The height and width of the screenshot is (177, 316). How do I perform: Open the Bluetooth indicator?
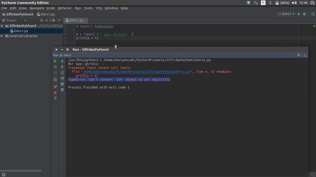tap(270, 3)
